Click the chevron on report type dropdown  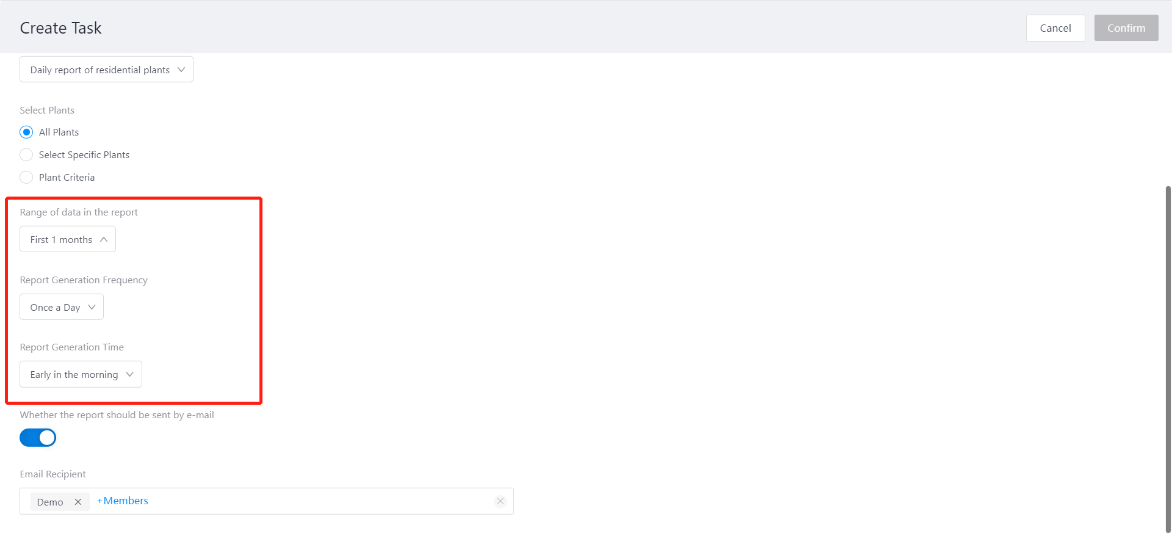click(x=181, y=70)
